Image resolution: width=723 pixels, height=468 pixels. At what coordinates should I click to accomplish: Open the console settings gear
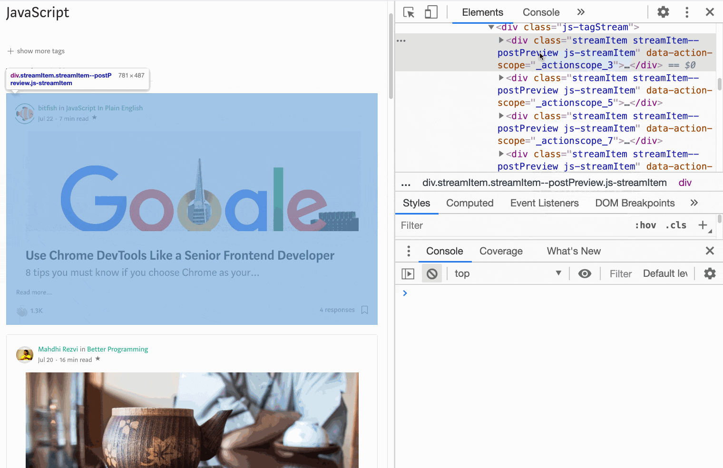point(709,273)
